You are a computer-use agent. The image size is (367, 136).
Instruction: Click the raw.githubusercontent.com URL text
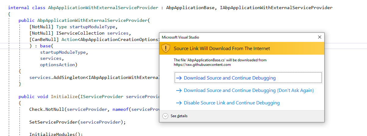point(202,65)
